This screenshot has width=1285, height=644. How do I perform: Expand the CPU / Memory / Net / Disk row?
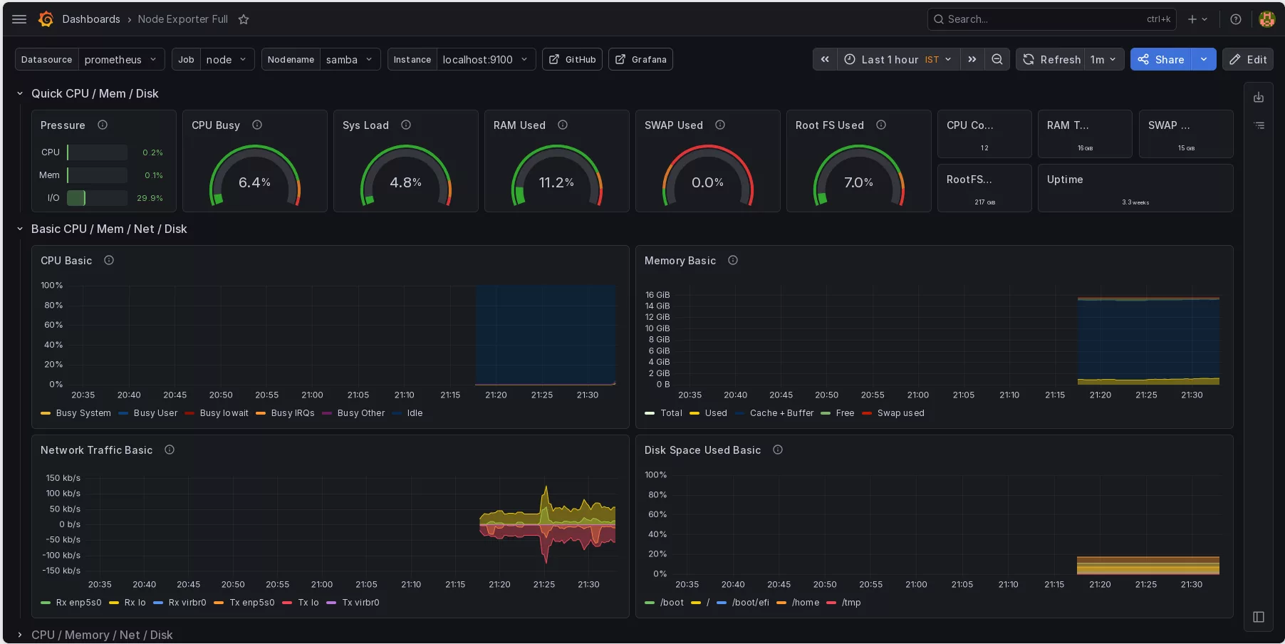point(20,635)
